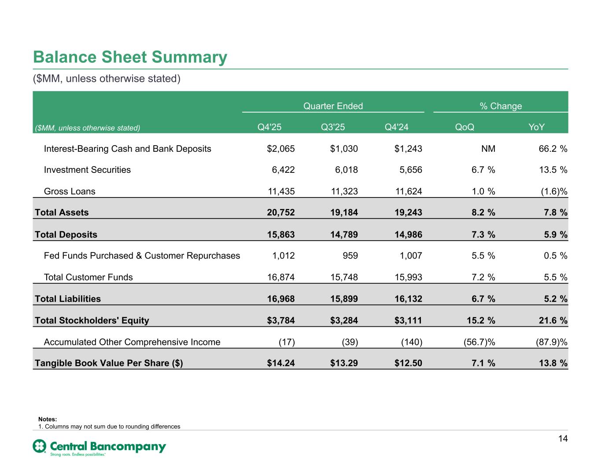Click the Balance Sheet Summary title

[130, 57]
